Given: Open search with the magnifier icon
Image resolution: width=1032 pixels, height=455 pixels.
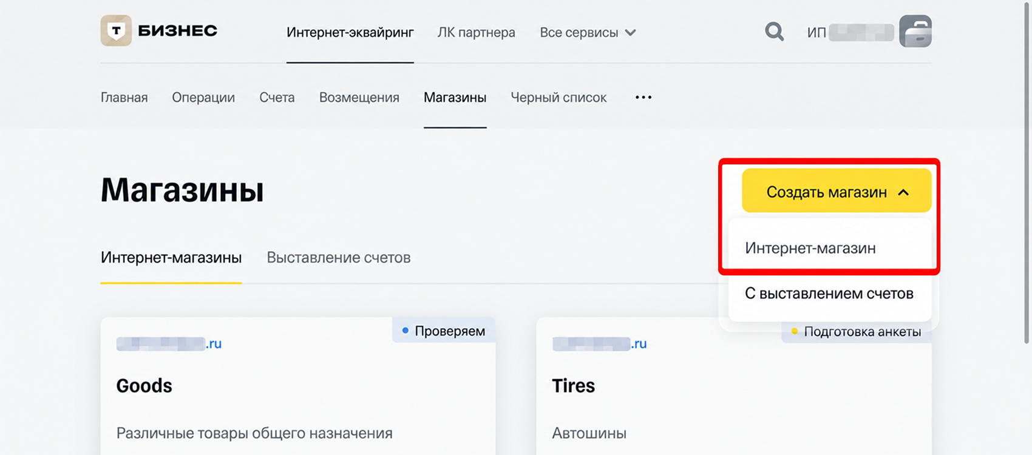Looking at the screenshot, I should pos(774,32).
